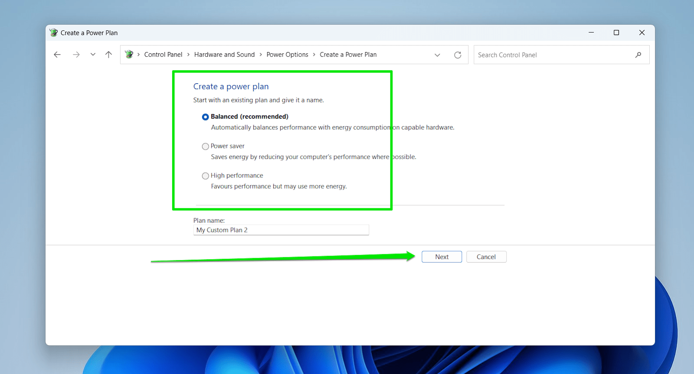The image size is (694, 374).
Task: Click the Create a power plan heading
Action: click(x=231, y=86)
